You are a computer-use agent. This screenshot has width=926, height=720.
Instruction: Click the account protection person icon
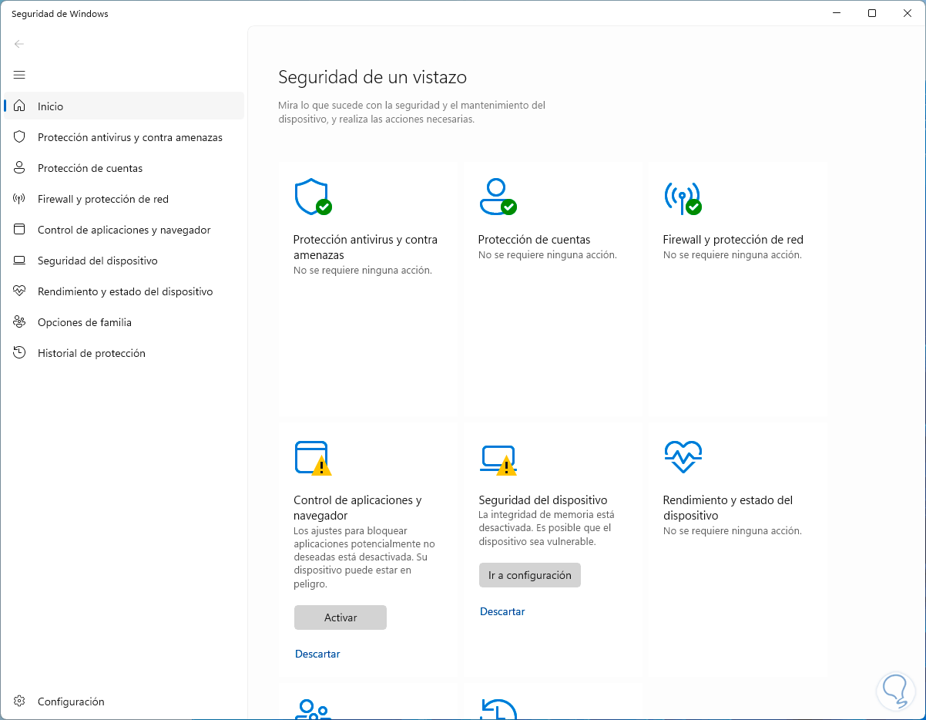497,197
